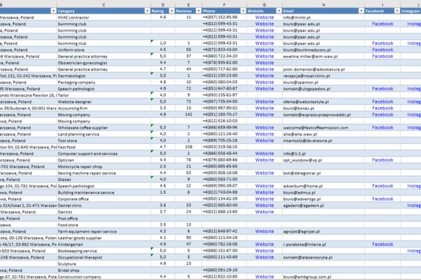421x280 pixels.
Task: Select column I header
Action: 382,5
